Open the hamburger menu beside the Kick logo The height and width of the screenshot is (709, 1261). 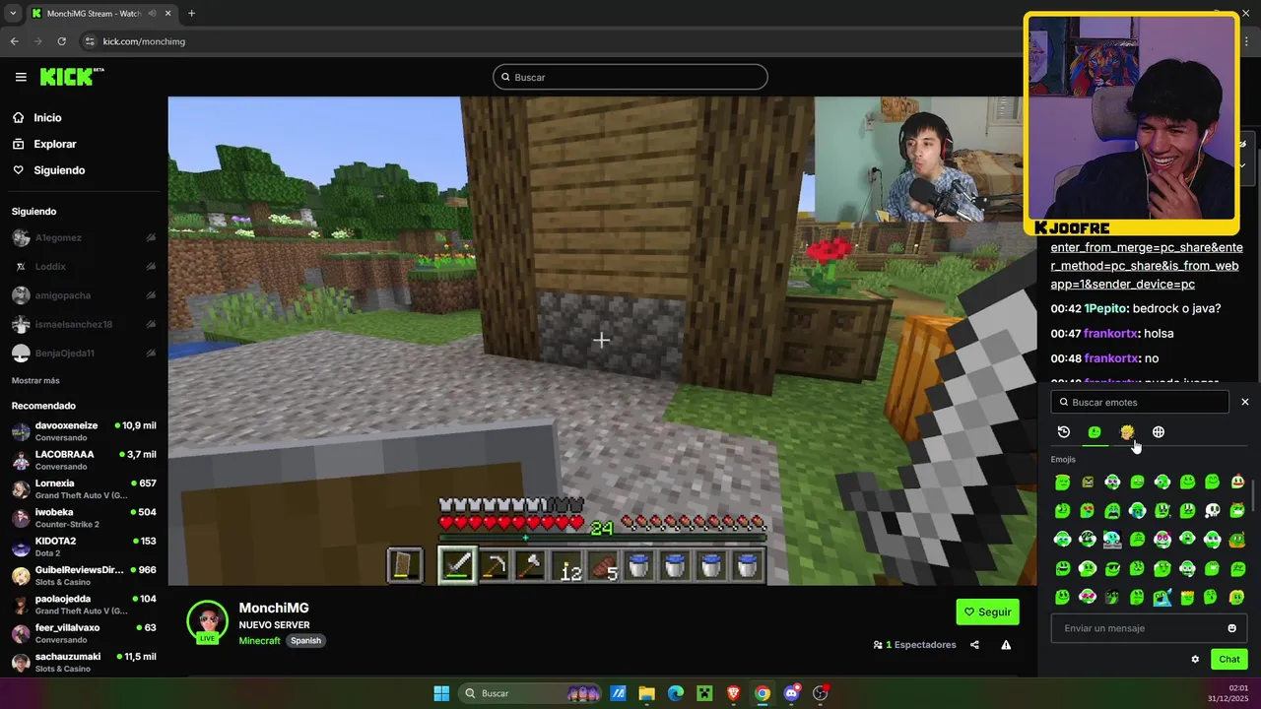(21, 77)
